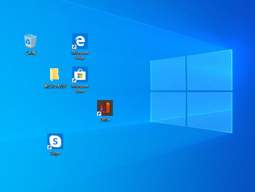Image resolution: width=255 pixels, height=192 pixels.
Task: Click the Microsoft Store text label
Action: tap(80, 88)
